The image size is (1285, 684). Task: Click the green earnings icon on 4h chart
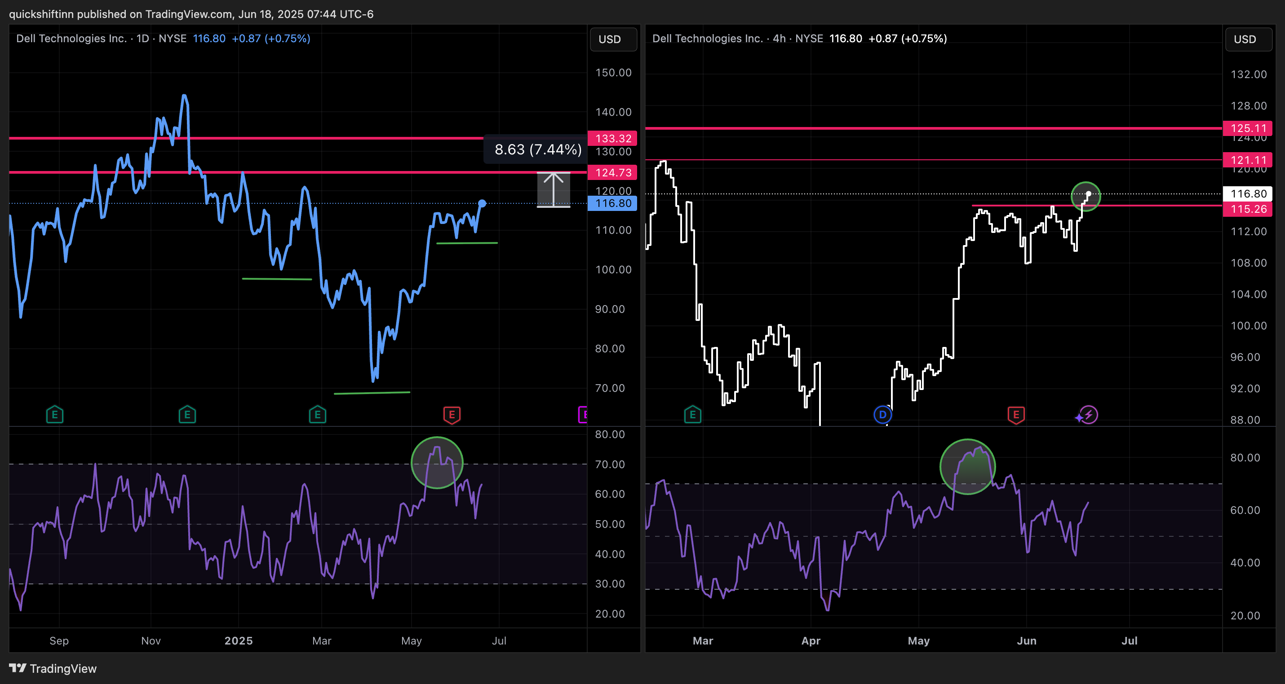tap(692, 415)
